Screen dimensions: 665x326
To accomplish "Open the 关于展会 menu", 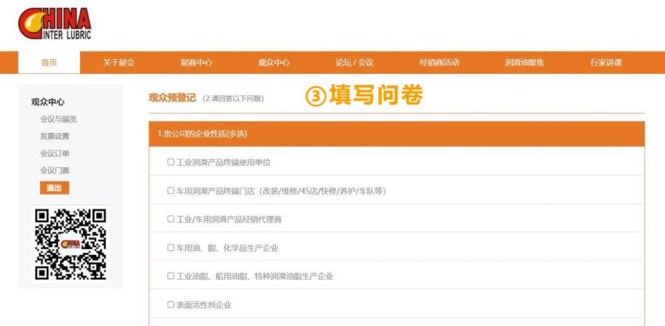I will 119,63.
